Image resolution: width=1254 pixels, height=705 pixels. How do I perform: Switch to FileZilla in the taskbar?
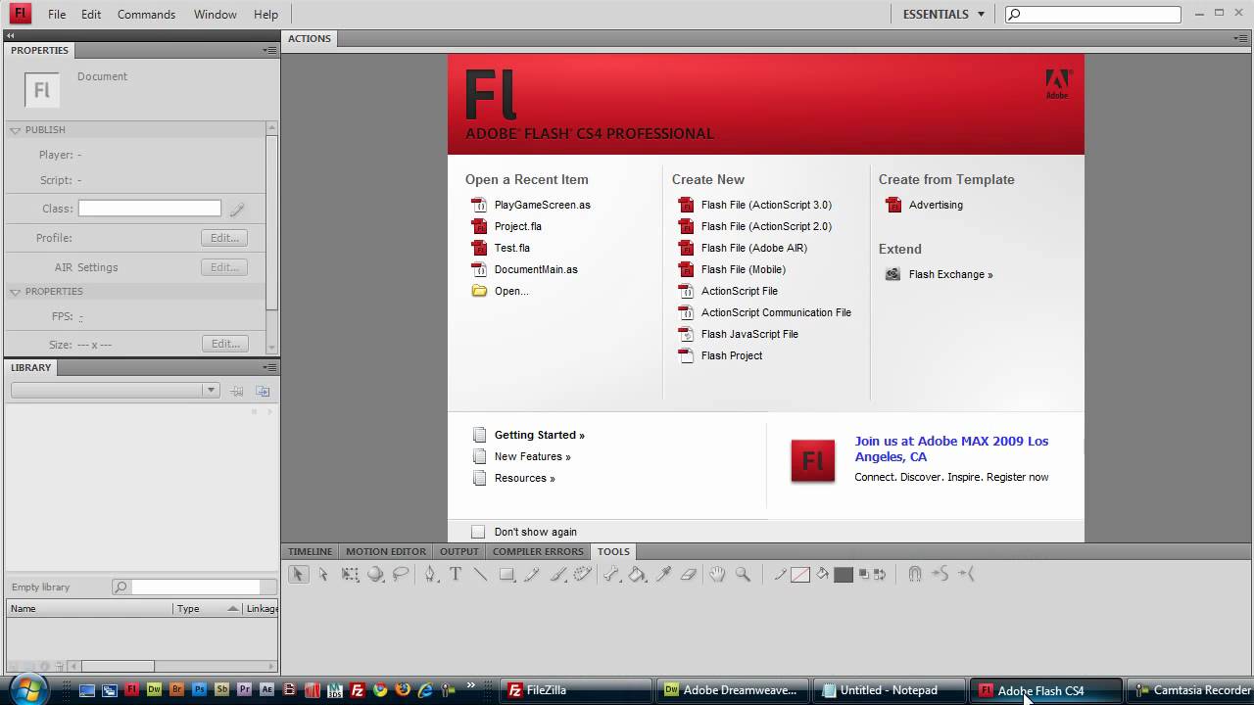point(575,690)
